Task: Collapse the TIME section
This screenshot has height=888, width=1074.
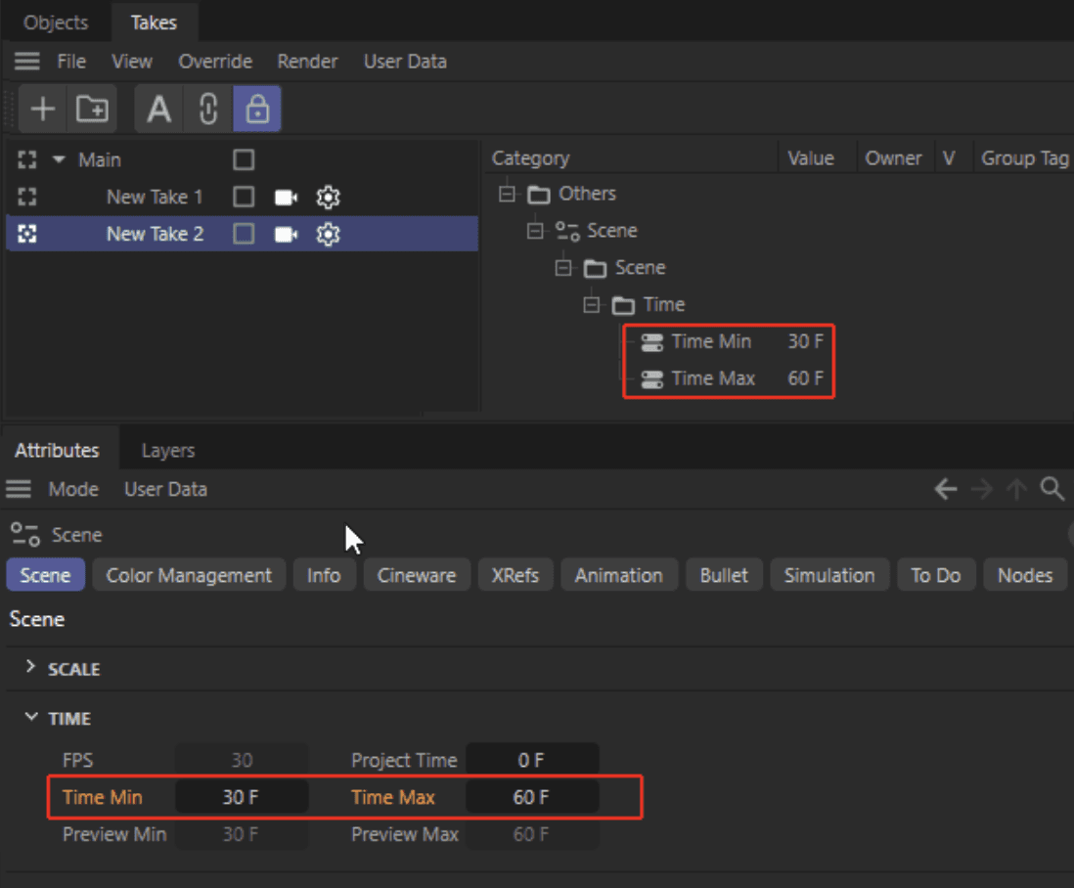Action: [31, 717]
